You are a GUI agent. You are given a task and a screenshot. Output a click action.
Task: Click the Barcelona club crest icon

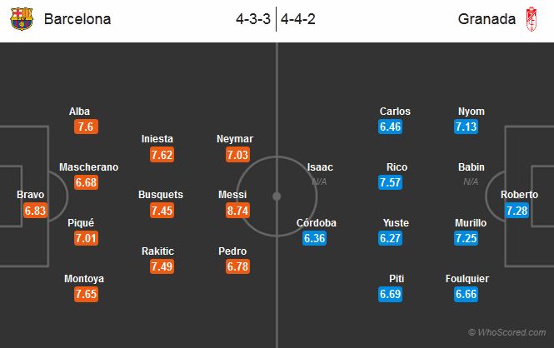22,18
